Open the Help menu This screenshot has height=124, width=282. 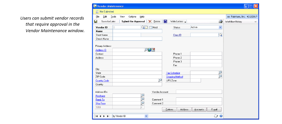coord(142,17)
